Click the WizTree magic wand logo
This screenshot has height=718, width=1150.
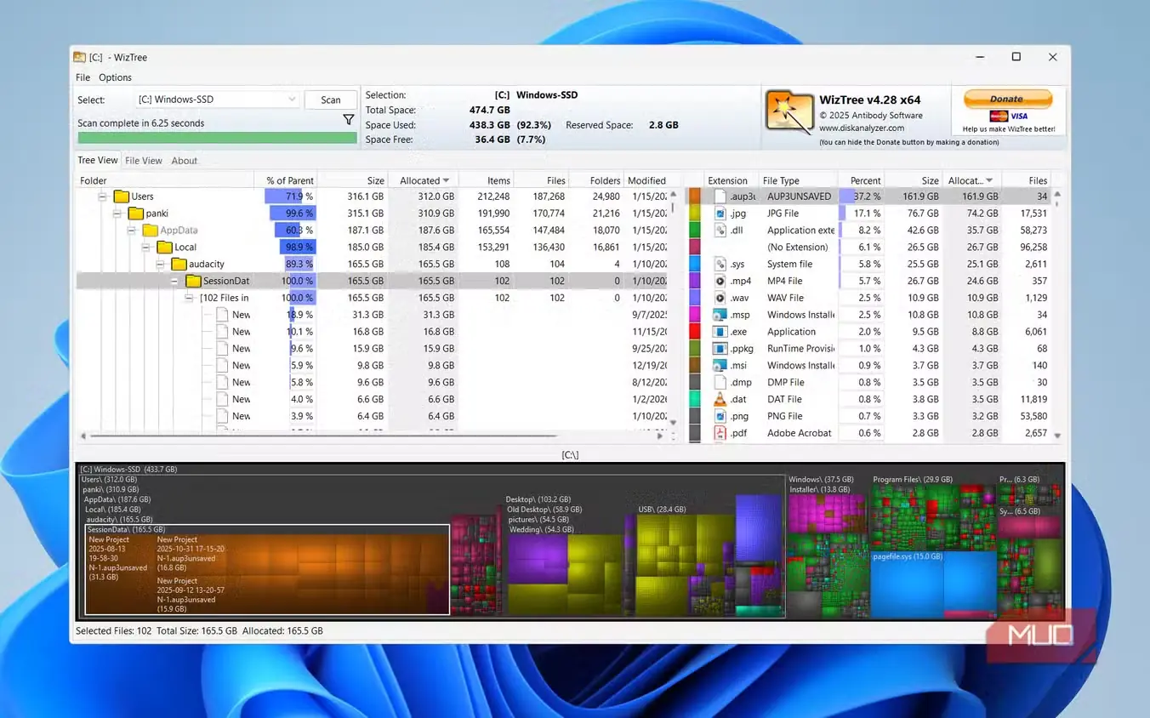tap(789, 113)
